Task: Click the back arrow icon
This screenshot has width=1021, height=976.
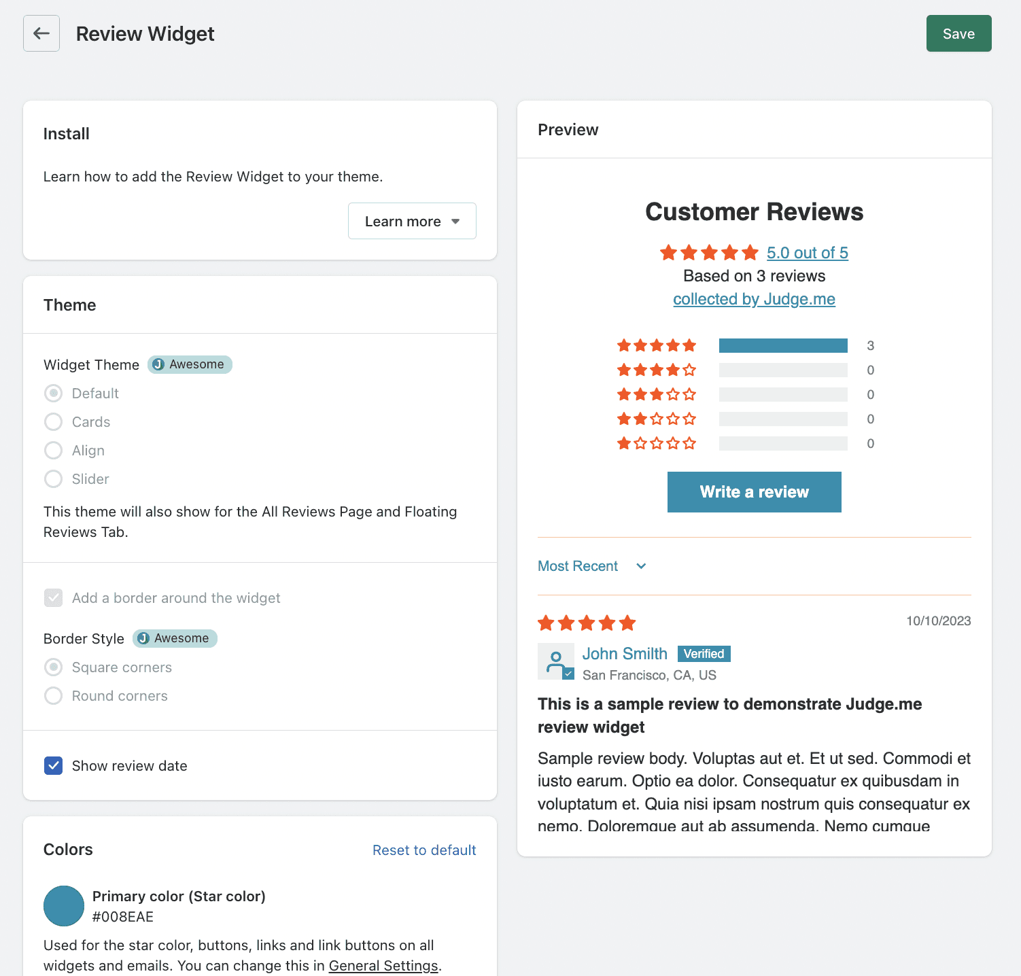Action: click(x=41, y=33)
